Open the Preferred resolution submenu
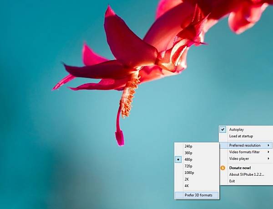Viewport: 273px width, 209px height. pos(246,145)
